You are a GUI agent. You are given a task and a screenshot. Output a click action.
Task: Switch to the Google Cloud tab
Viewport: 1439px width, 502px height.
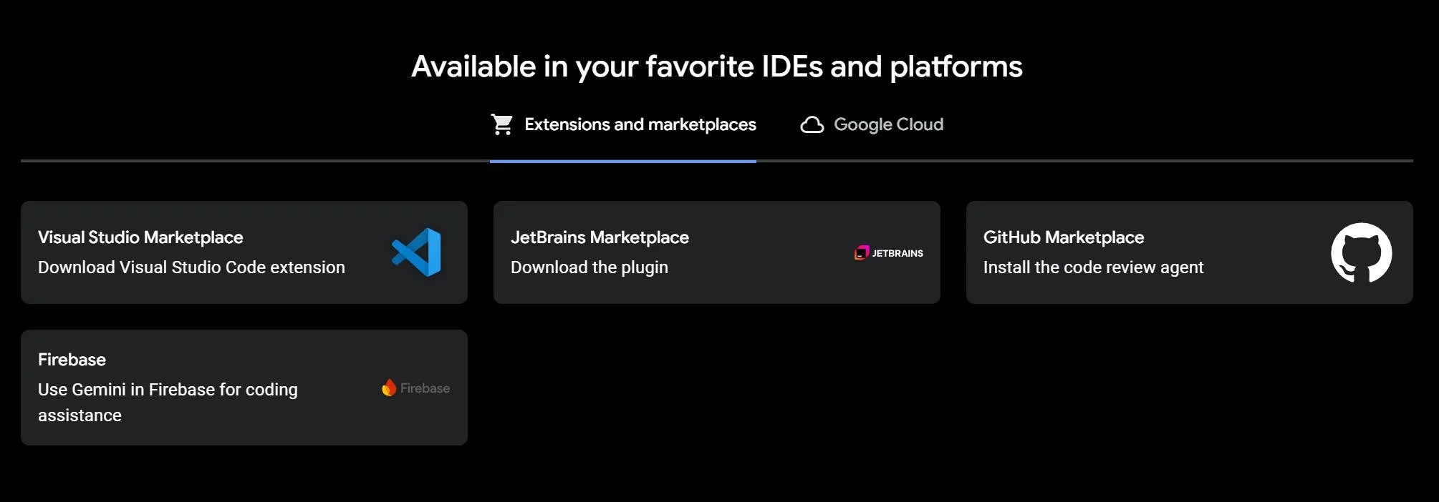click(872, 124)
